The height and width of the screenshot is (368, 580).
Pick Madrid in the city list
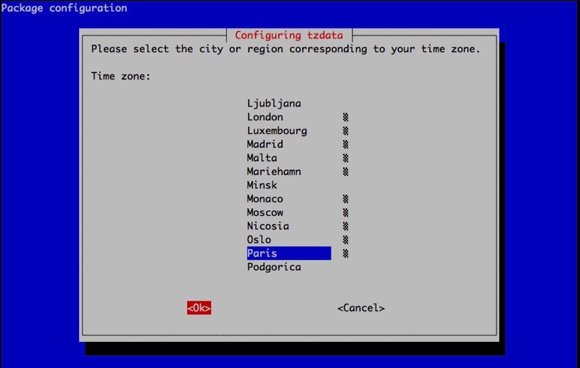(x=265, y=144)
